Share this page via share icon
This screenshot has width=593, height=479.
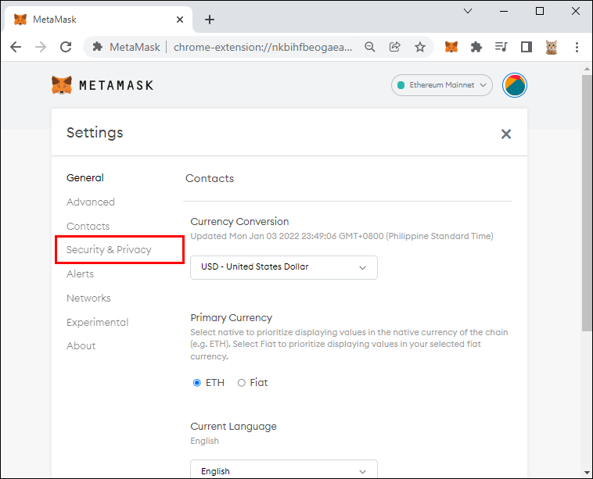[x=394, y=47]
